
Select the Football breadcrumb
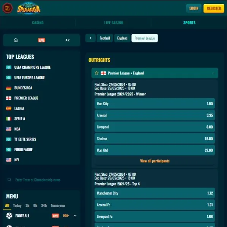pyautogui.click(x=105, y=38)
